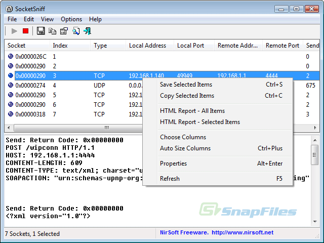
Task: Click the TCP type cell in row 5
Action: [99, 95]
